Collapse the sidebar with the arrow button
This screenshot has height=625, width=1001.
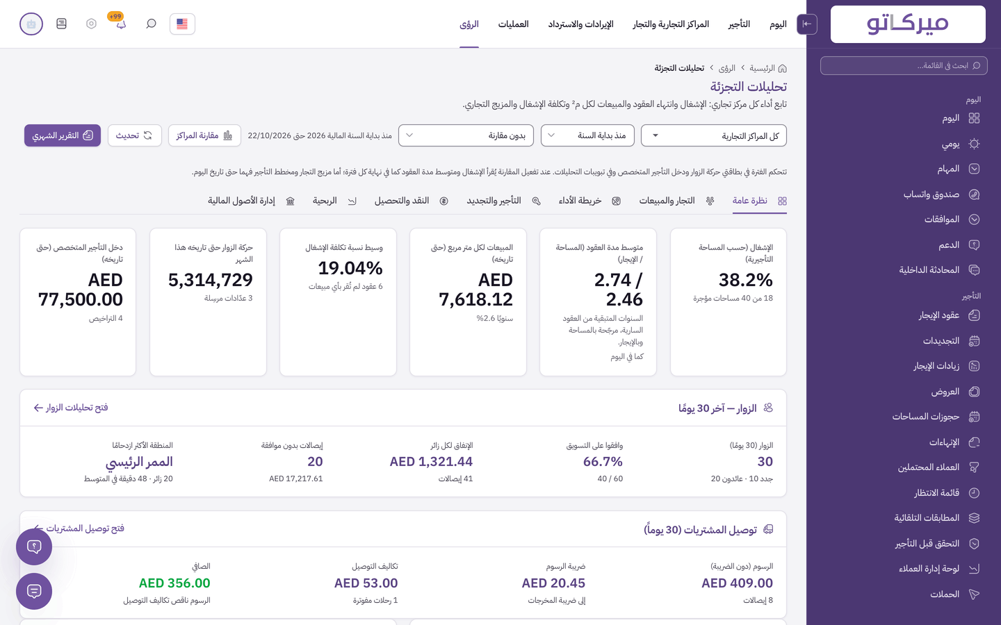806,24
